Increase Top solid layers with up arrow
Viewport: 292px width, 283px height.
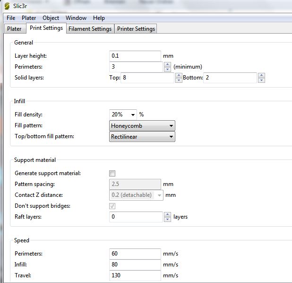click(x=179, y=75)
